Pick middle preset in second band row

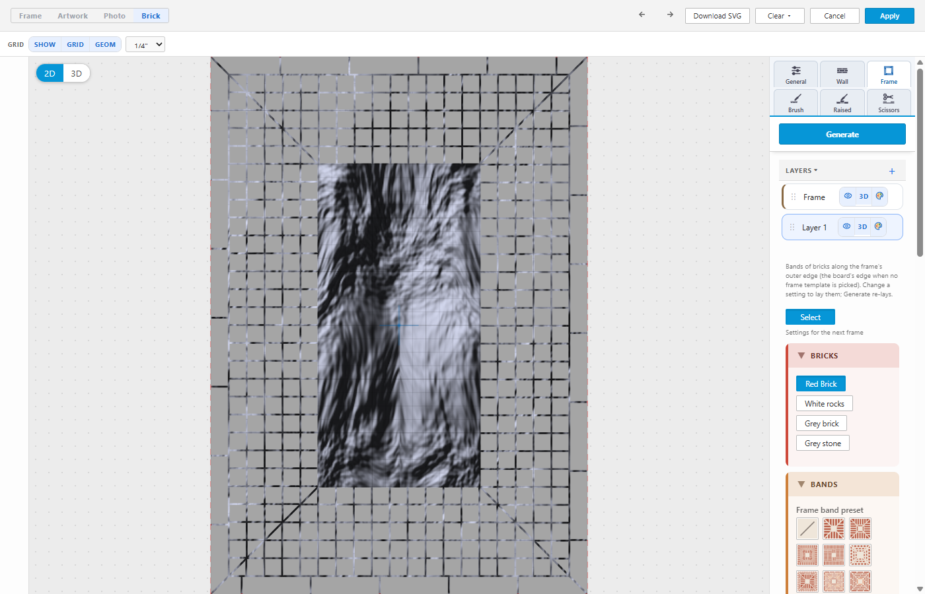coord(834,555)
